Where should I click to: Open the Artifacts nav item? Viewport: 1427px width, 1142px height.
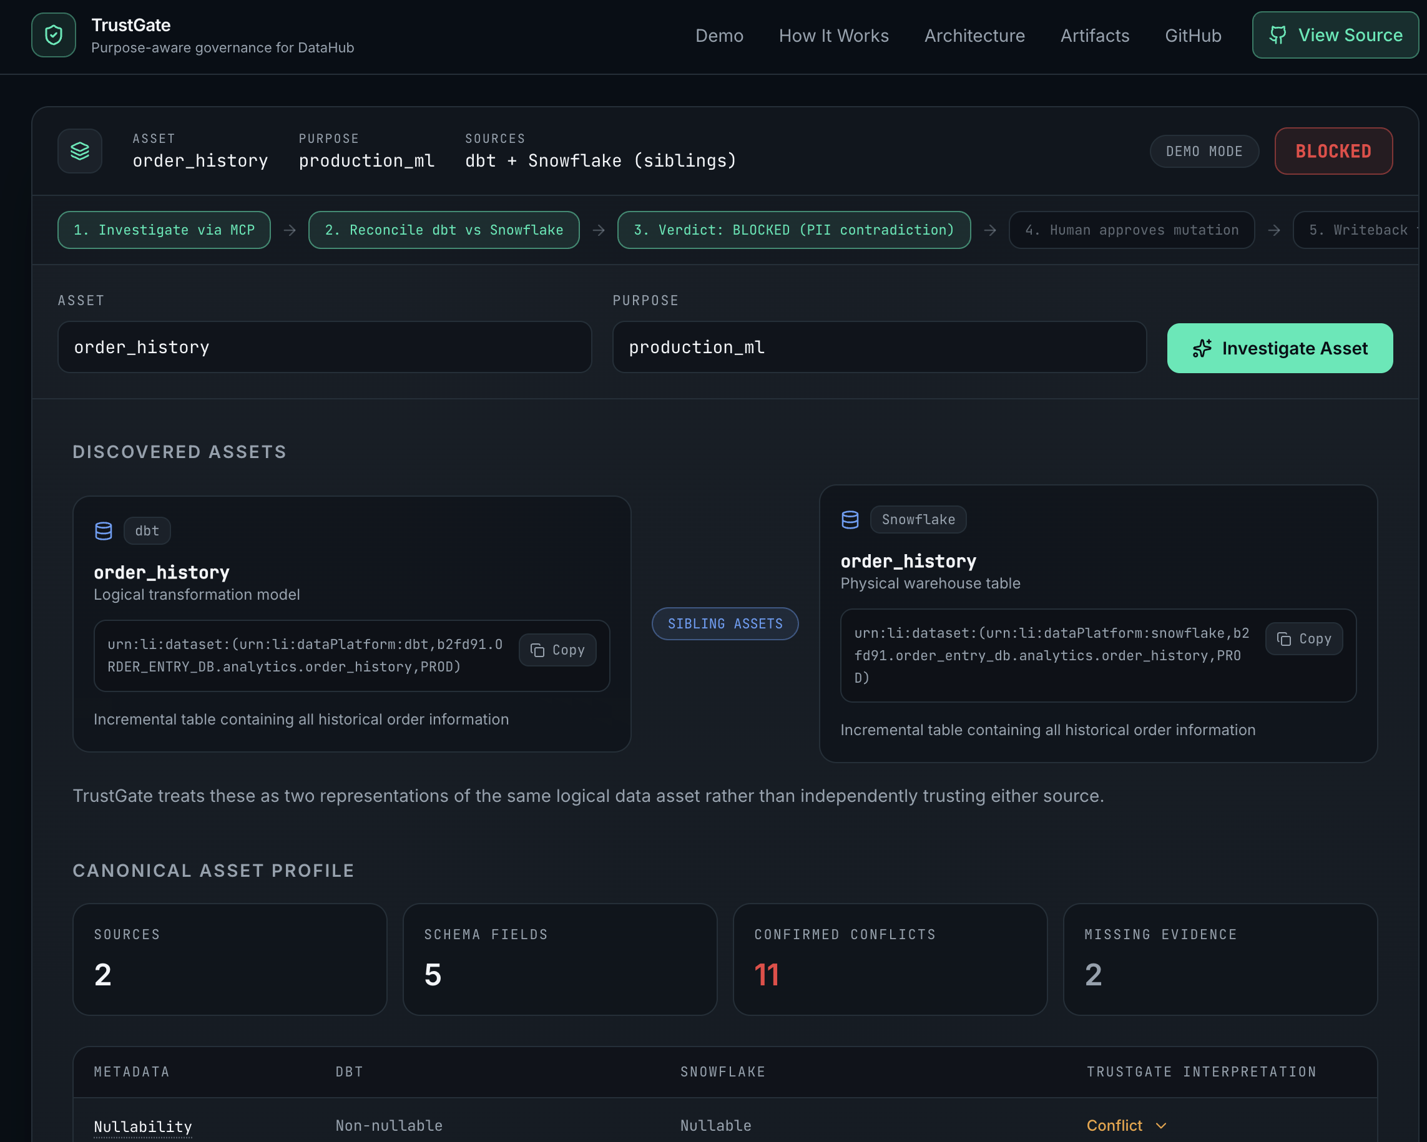pyautogui.click(x=1095, y=36)
